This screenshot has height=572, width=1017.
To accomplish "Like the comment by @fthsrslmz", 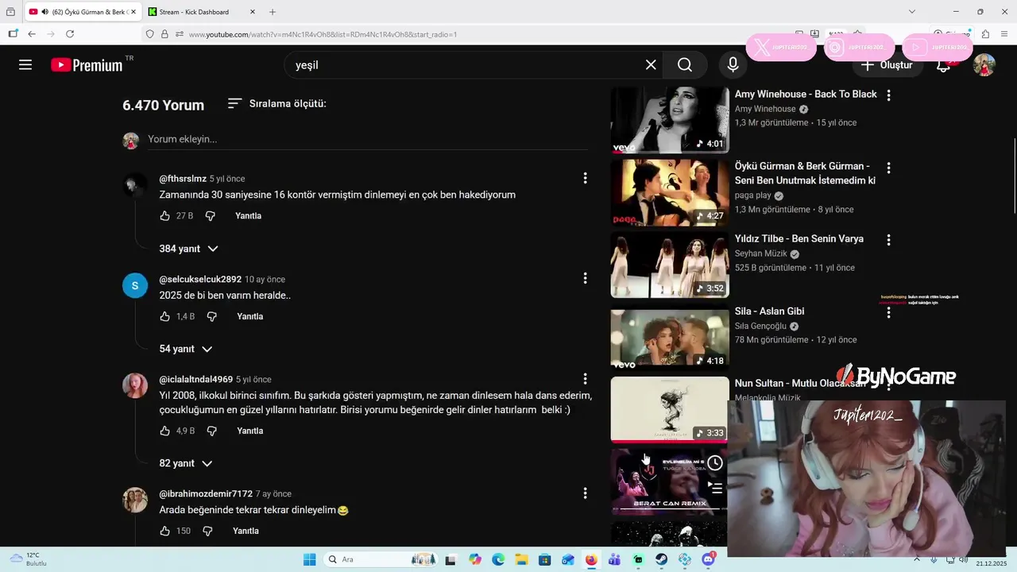I will pyautogui.click(x=164, y=216).
